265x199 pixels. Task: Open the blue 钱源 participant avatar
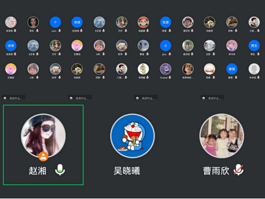165,22
